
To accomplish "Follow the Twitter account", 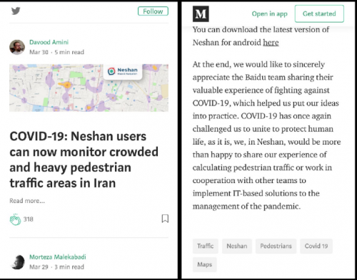I will click(153, 11).
